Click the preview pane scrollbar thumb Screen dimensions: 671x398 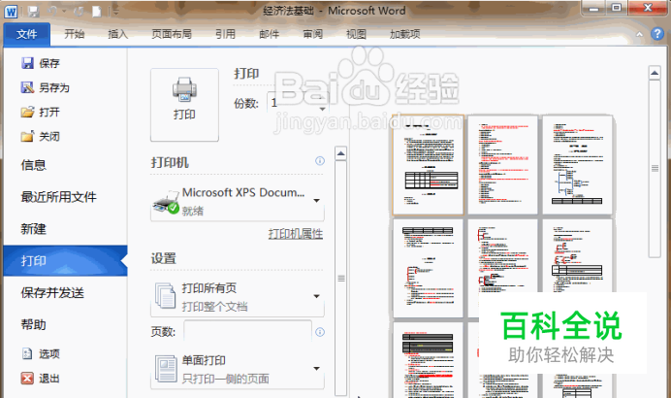[x=655, y=169]
